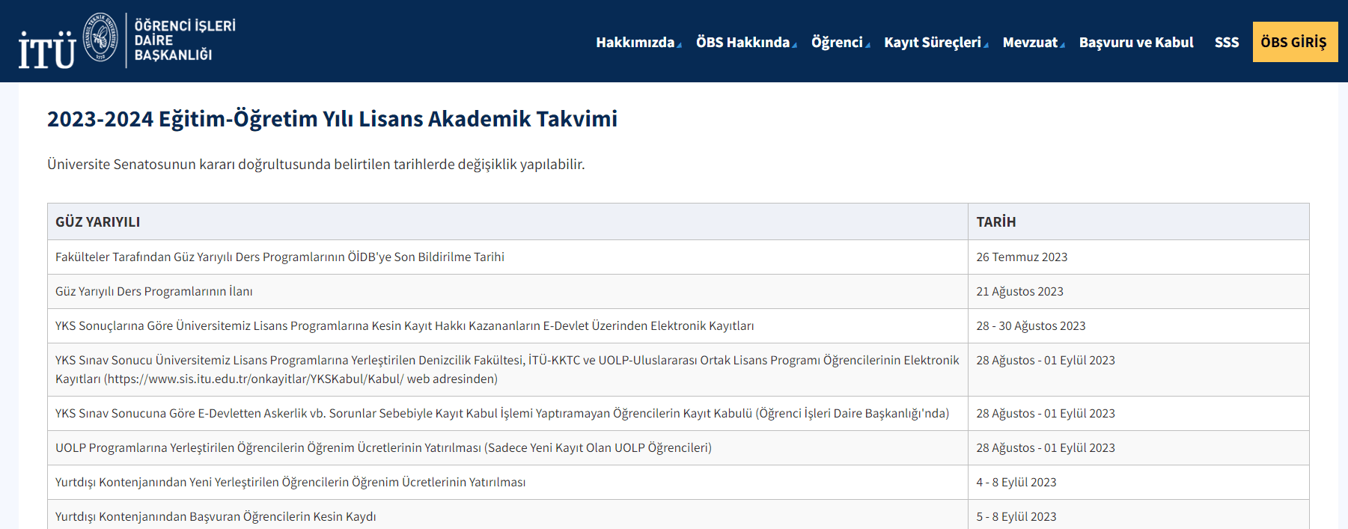The width and height of the screenshot is (1348, 529).
Task: Open the Mevzuat dropdown
Action: [1034, 43]
